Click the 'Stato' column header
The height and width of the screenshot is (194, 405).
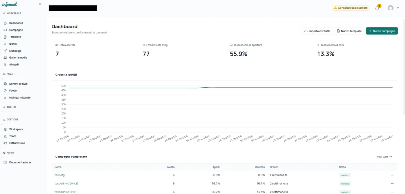pos(343,167)
